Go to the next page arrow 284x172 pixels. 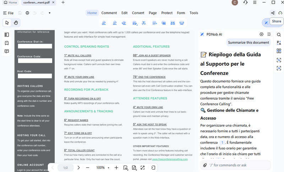tap(78, 168)
